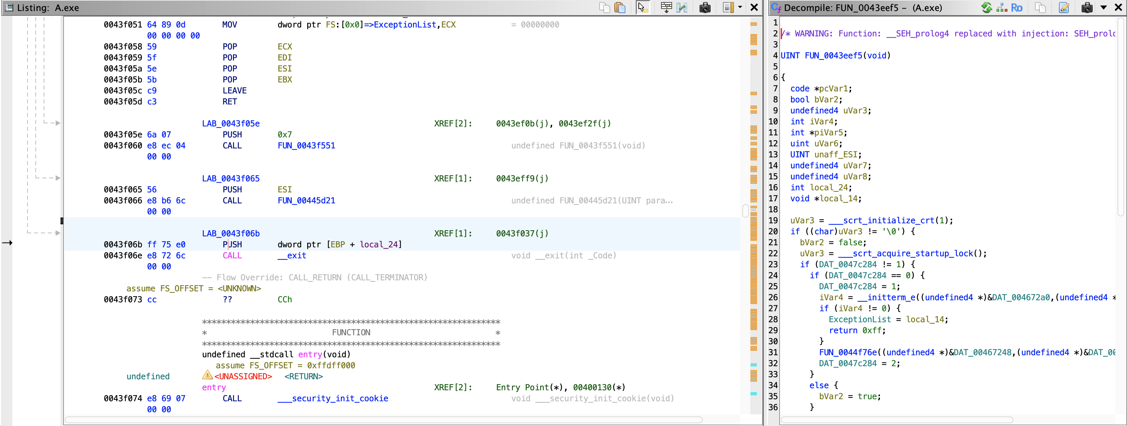This screenshot has height=426, width=1127.
Task: Click the browser field formatter icon
Action: [x=666, y=8]
